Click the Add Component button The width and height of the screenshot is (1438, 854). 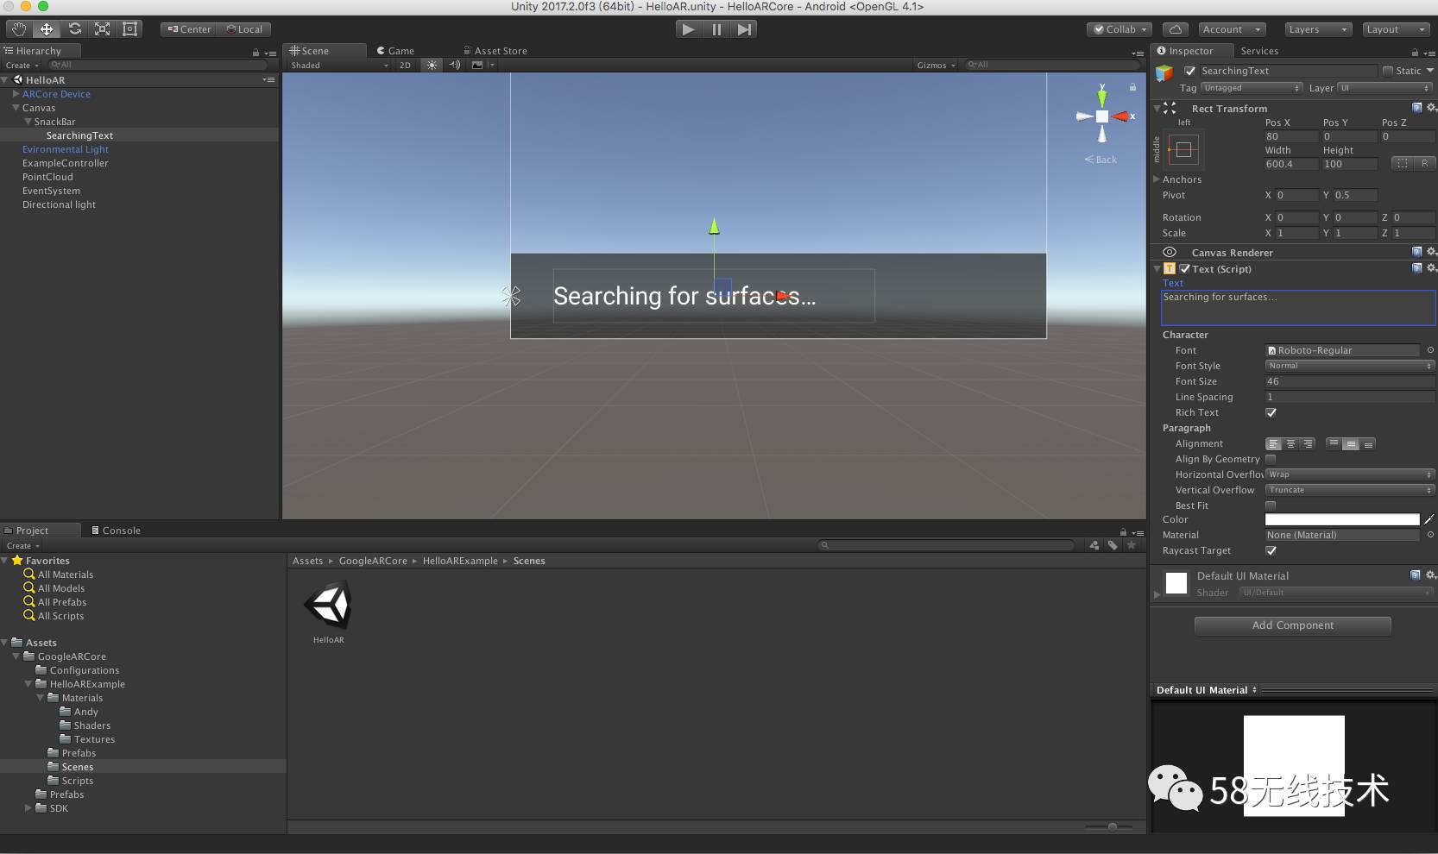[x=1292, y=625]
